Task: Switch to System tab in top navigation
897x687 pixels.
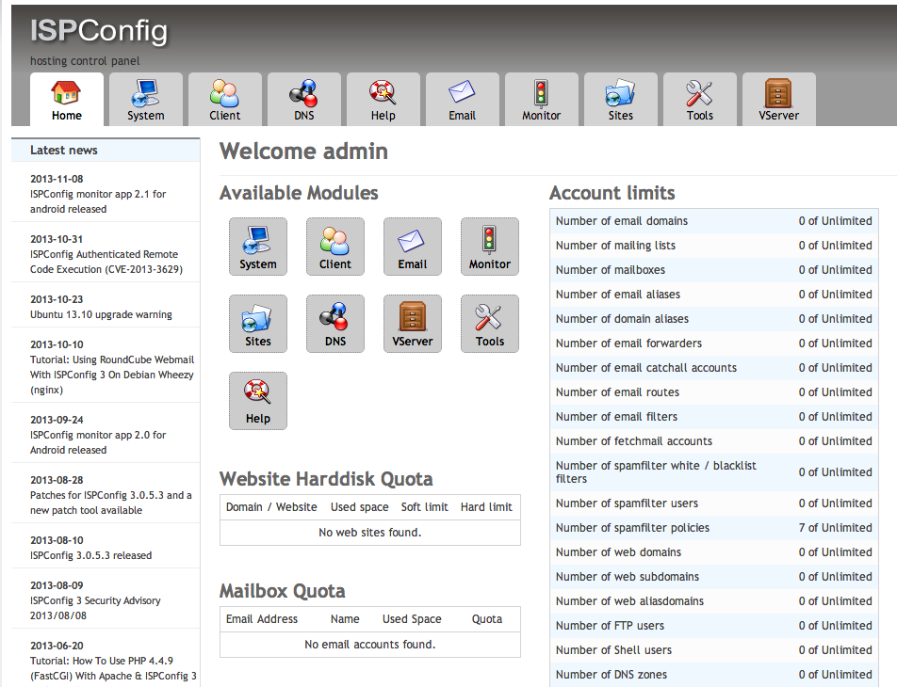Action: tap(146, 100)
